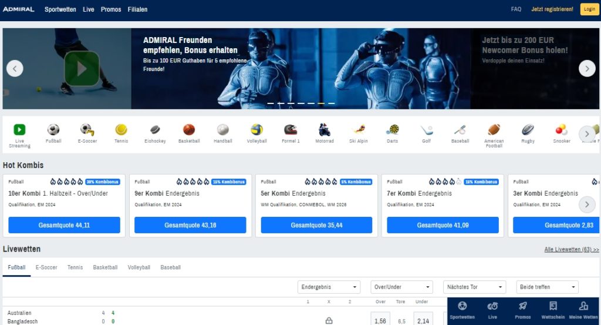601x325 pixels.
Task: Switch to the Basketball Livewetten tab
Action: click(x=106, y=267)
